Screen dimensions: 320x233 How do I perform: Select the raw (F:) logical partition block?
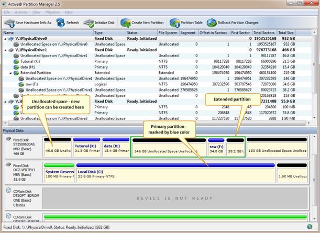click(216, 147)
